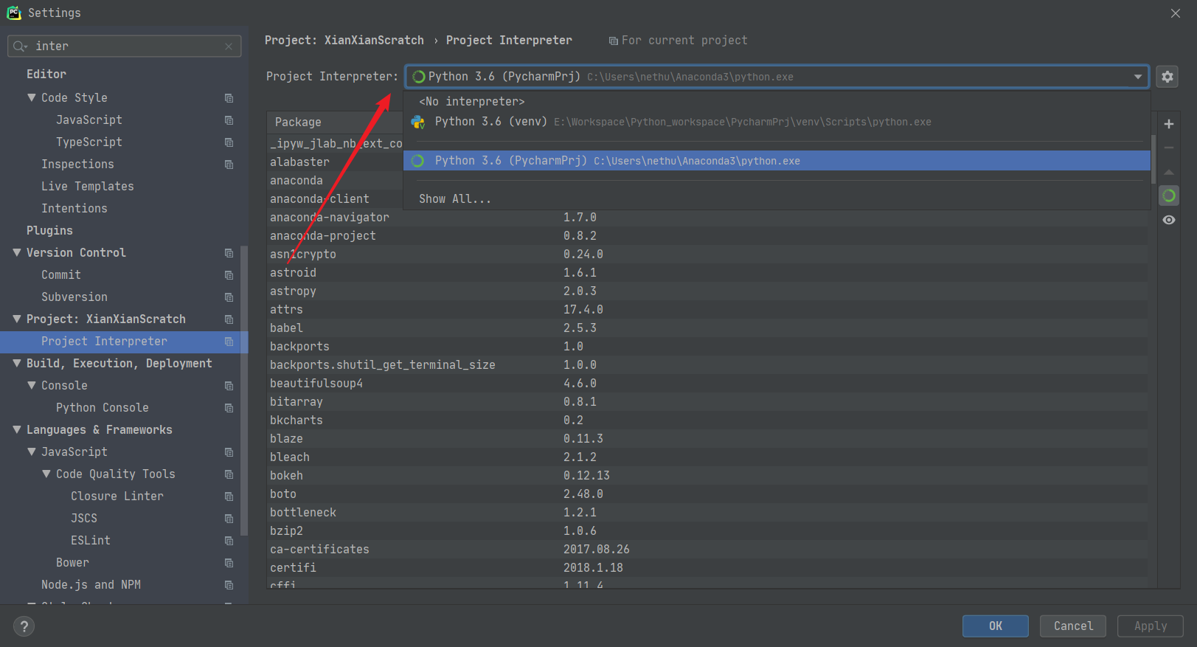Click project-level icon beside Project Interpreter
This screenshot has width=1197, height=647.
coord(229,342)
